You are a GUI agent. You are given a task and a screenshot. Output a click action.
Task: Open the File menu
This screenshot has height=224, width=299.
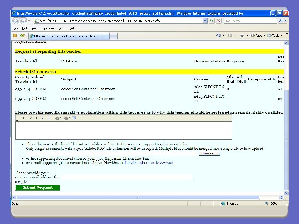[x=16, y=28]
